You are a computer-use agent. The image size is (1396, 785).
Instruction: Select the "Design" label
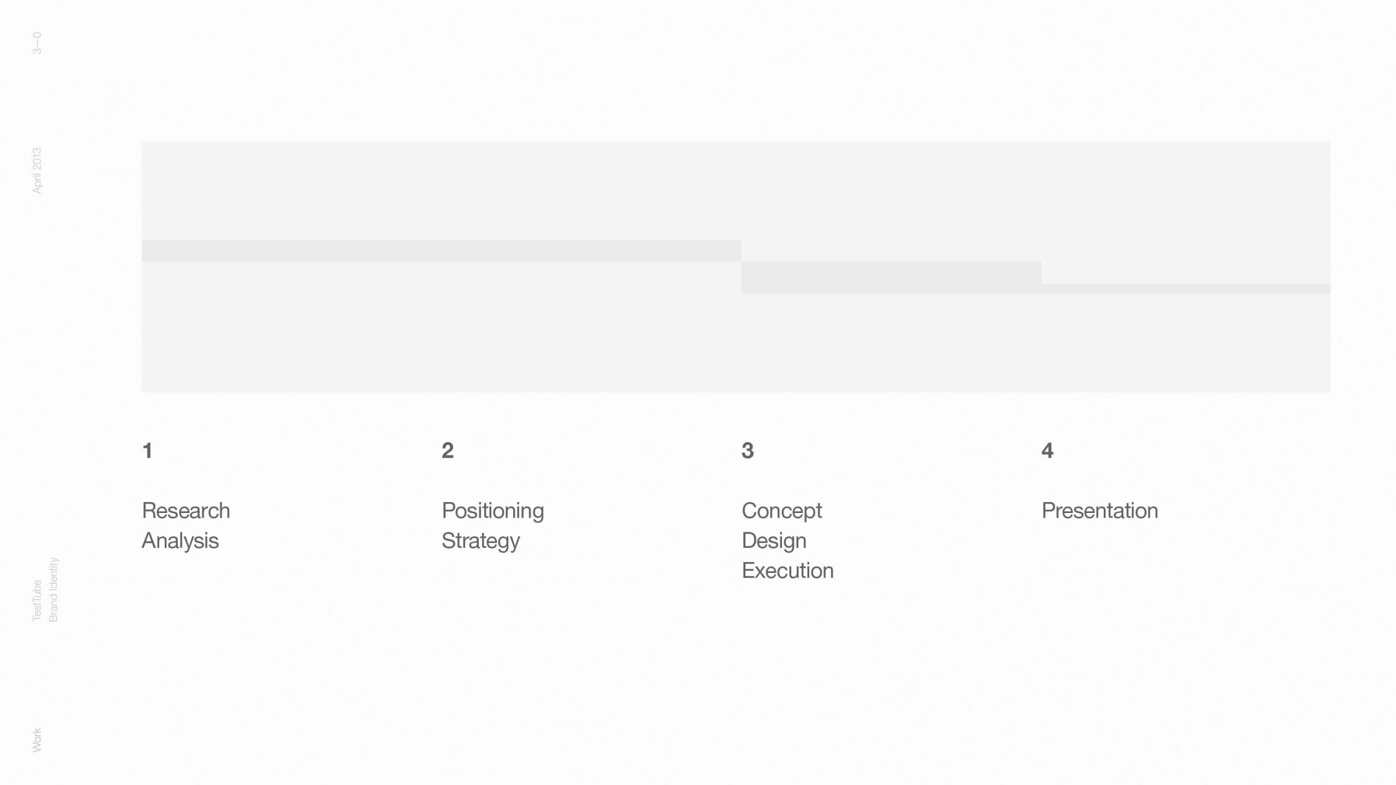coord(774,540)
